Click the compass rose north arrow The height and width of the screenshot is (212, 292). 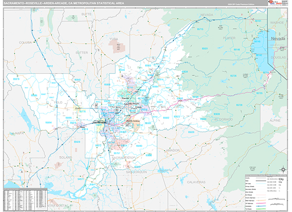point(282,170)
